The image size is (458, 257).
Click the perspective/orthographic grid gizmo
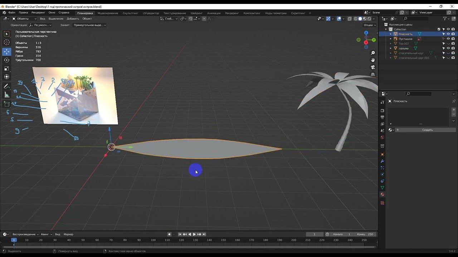pos(373,74)
